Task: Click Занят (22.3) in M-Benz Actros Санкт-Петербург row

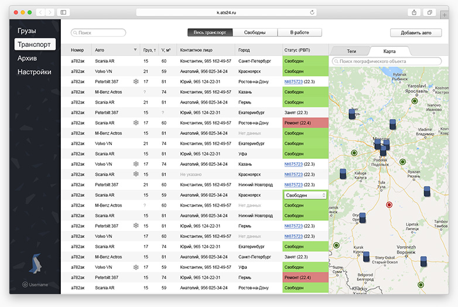Action: tap(296, 257)
